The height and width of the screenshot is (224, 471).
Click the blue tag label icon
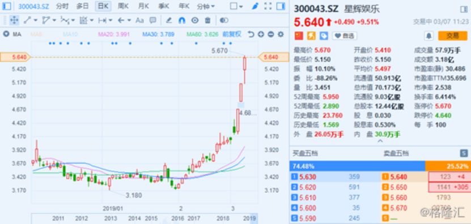324,36
